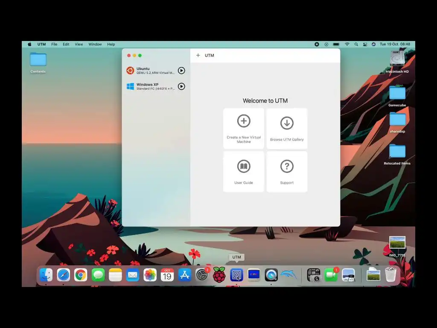437x328 pixels.
Task: Click the circled play icon in menu bar
Action: pos(326,44)
